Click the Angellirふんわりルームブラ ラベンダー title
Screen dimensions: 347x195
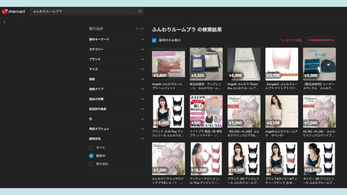click(x=281, y=133)
